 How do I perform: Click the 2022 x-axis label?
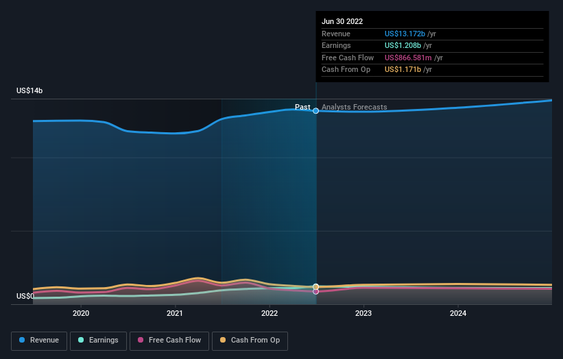pos(269,313)
